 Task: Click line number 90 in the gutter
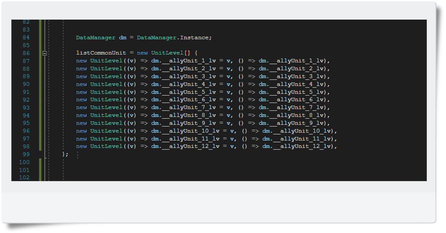tap(26, 84)
